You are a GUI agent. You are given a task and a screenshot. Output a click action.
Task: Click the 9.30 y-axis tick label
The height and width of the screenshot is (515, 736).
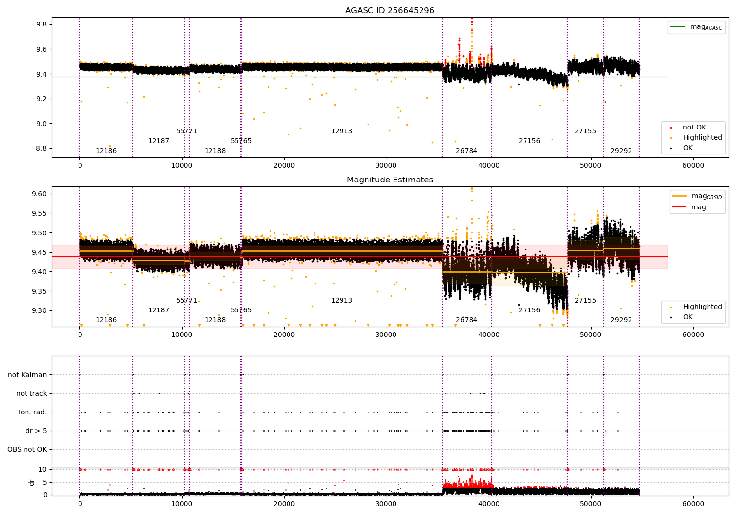40,311
